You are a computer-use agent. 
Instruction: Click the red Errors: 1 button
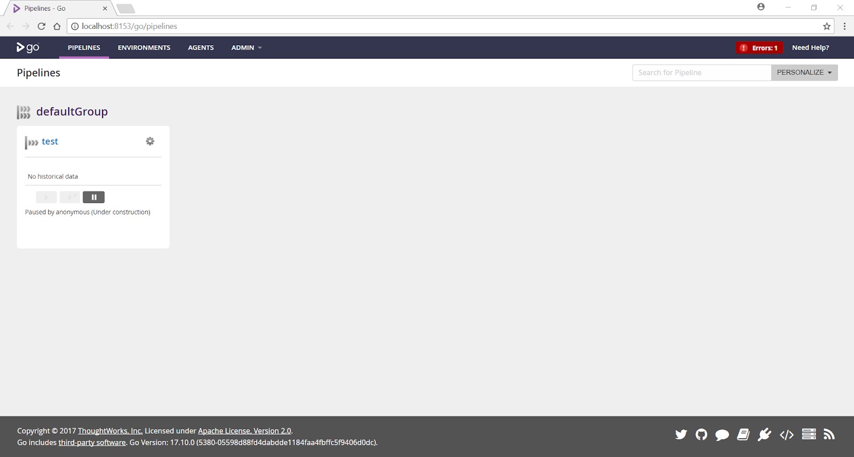759,48
